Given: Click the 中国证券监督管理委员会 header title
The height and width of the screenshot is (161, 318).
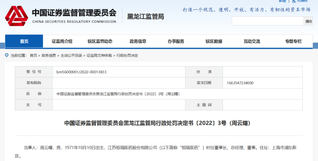Looking at the screenshot, I should (x=74, y=13).
